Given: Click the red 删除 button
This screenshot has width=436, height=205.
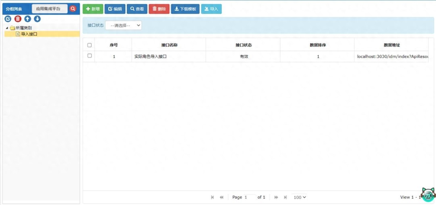Looking at the screenshot, I should 159,9.
